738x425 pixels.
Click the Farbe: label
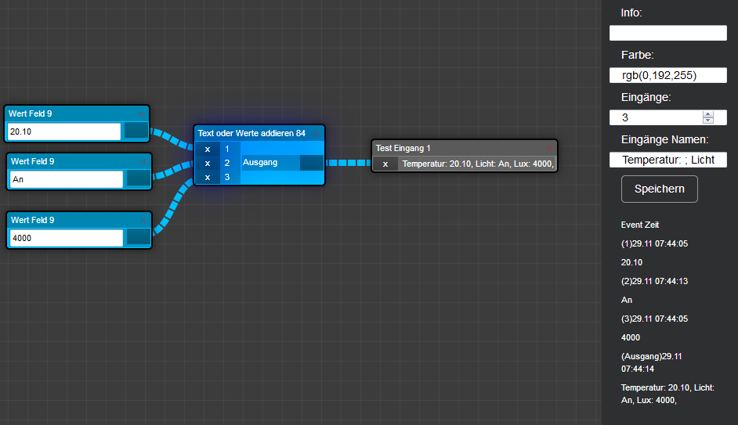click(637, 55)
